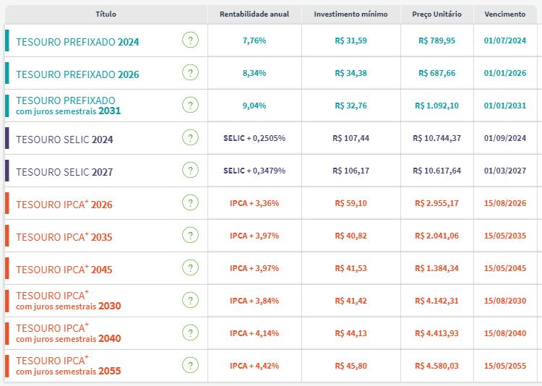Click help icon for Tesouro Prefixado 2024

pyautogui.click(x=190, y=40)
